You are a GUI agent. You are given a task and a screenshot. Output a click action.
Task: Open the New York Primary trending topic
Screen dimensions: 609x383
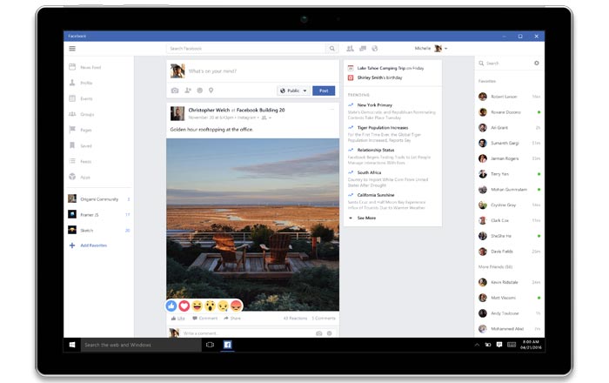(x=375, y=104)
